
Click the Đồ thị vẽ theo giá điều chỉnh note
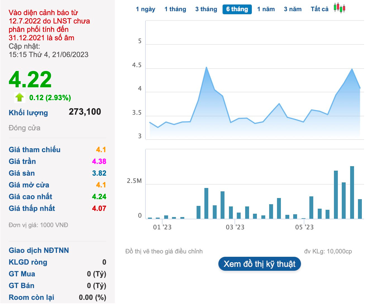(x=164, y=251)
